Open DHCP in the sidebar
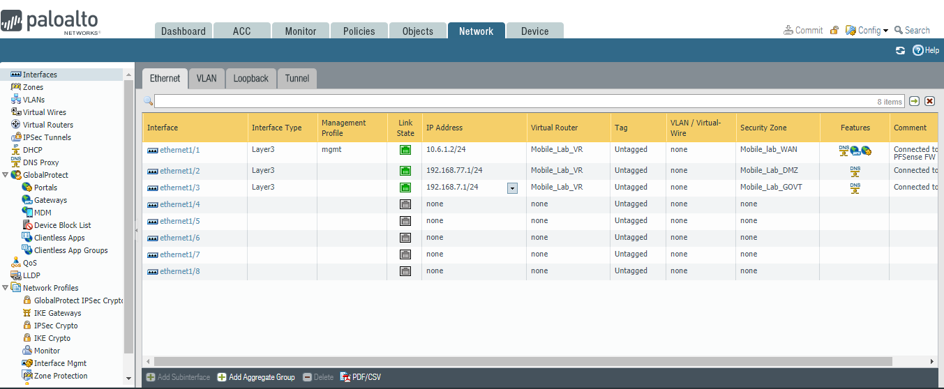The image size is (944, 389). 32,150
